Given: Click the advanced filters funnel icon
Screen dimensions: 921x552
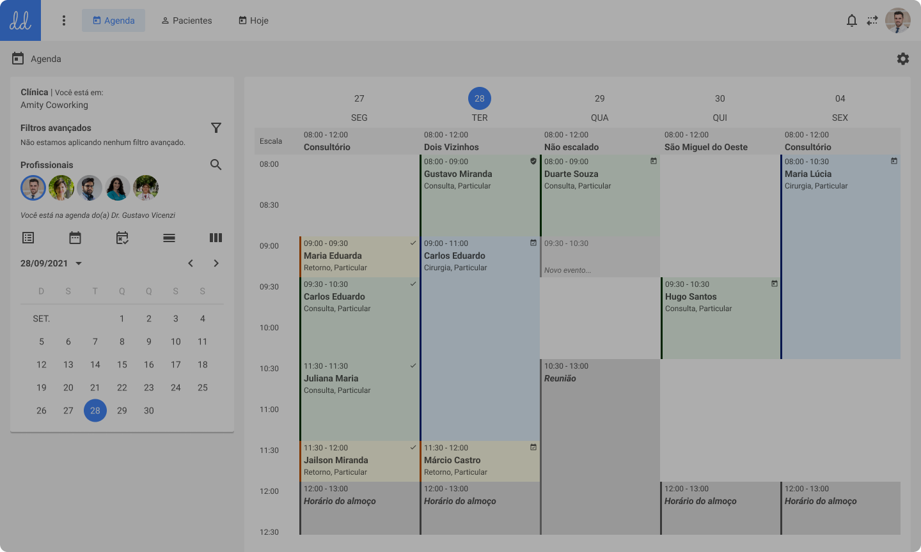Looking at the screenshot, I should (x=216, y=127).
